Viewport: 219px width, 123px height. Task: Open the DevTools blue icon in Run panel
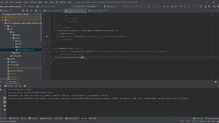[25, 86]
